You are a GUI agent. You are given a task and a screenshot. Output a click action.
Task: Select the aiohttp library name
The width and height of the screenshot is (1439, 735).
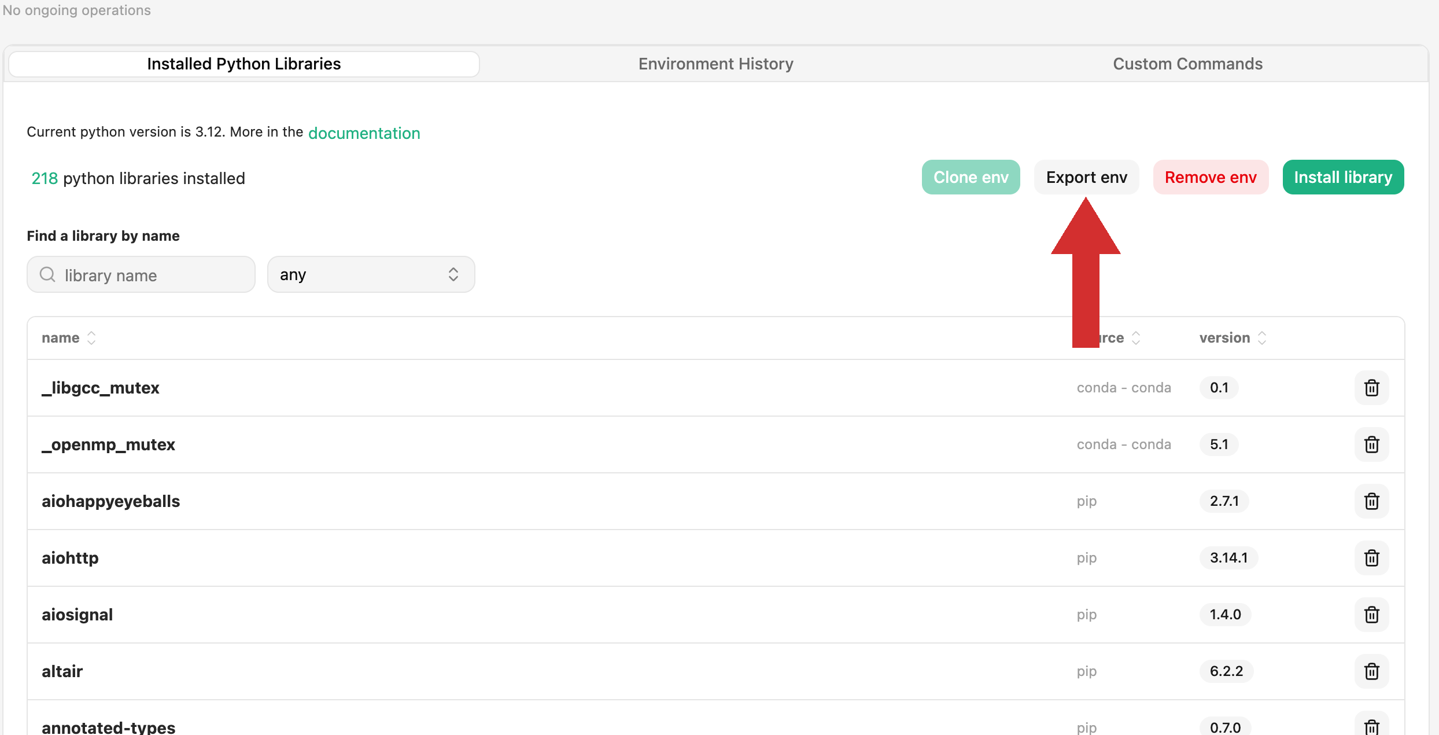(x=70, y=558)
